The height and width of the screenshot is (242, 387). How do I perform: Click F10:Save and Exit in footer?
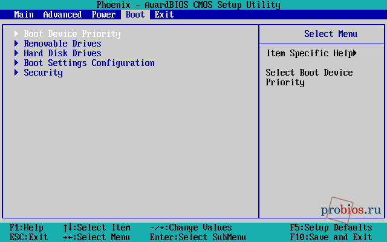click(x=331, y=237)
